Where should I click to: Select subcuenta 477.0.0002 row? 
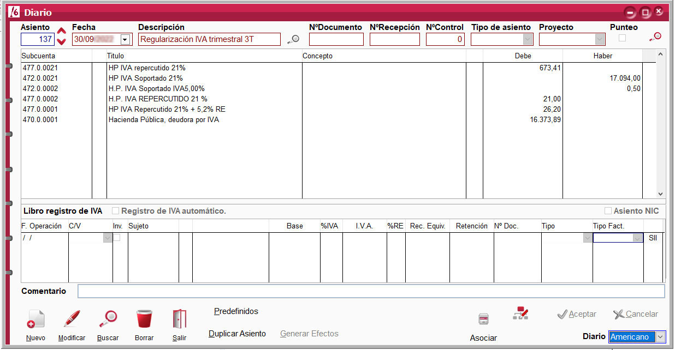coord(331,99)
